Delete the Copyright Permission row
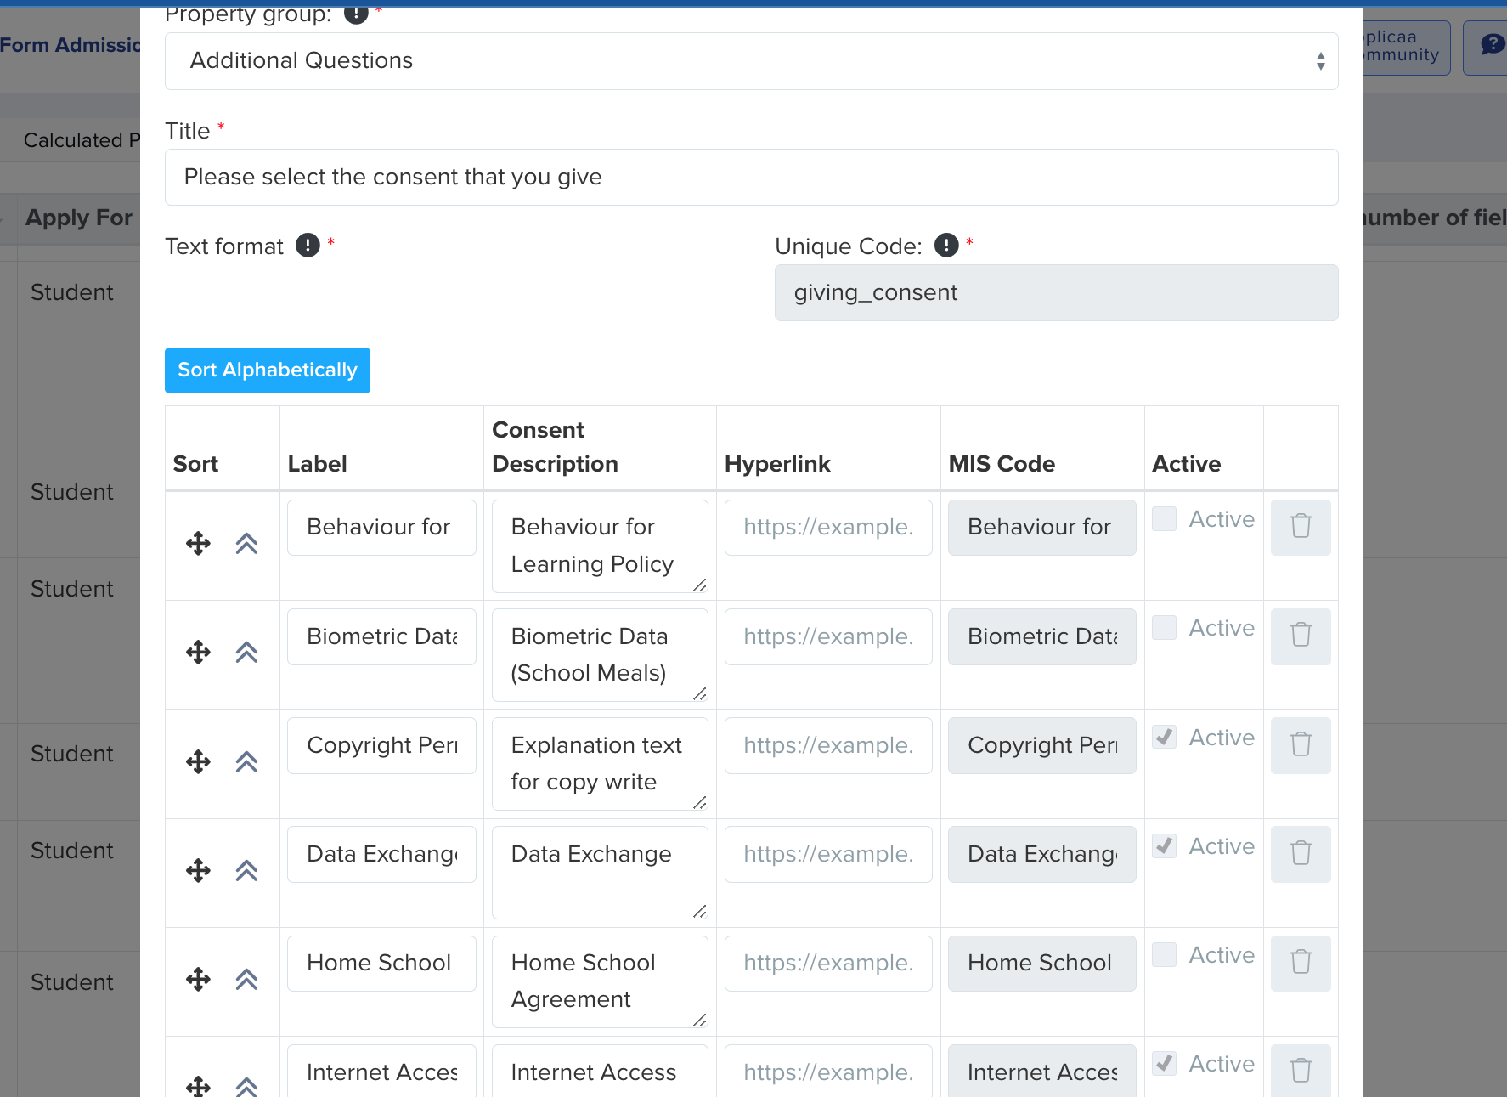Screen dimensions: 1507x1097 1300,745
